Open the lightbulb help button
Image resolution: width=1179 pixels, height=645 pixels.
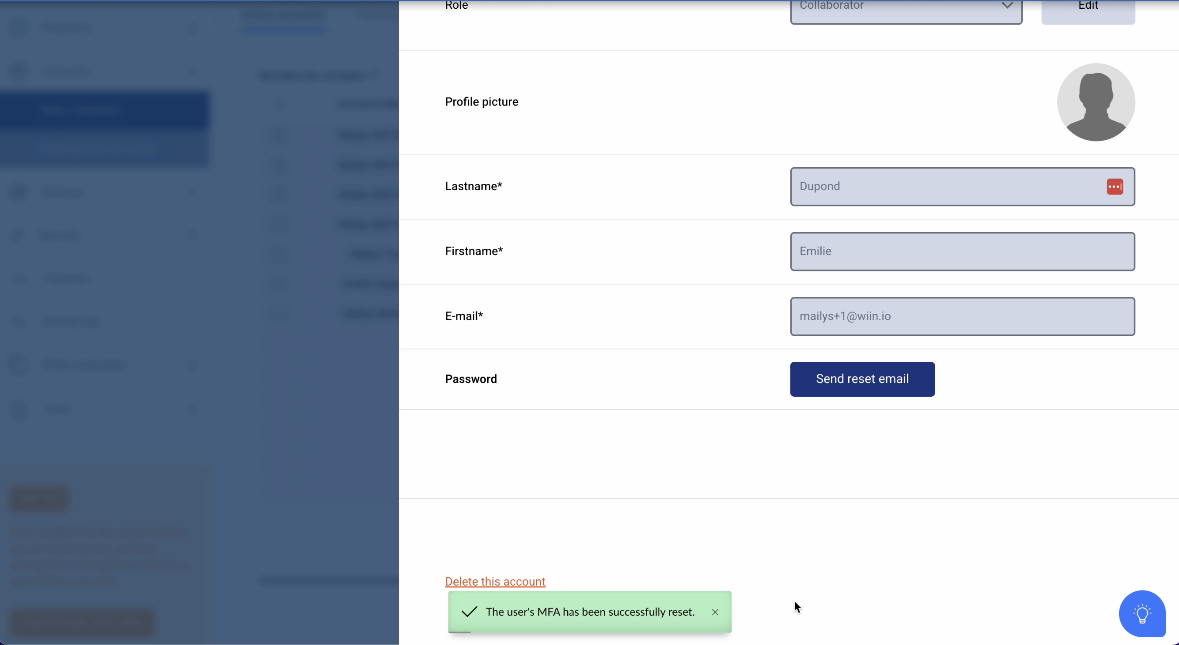point(1141,614)
